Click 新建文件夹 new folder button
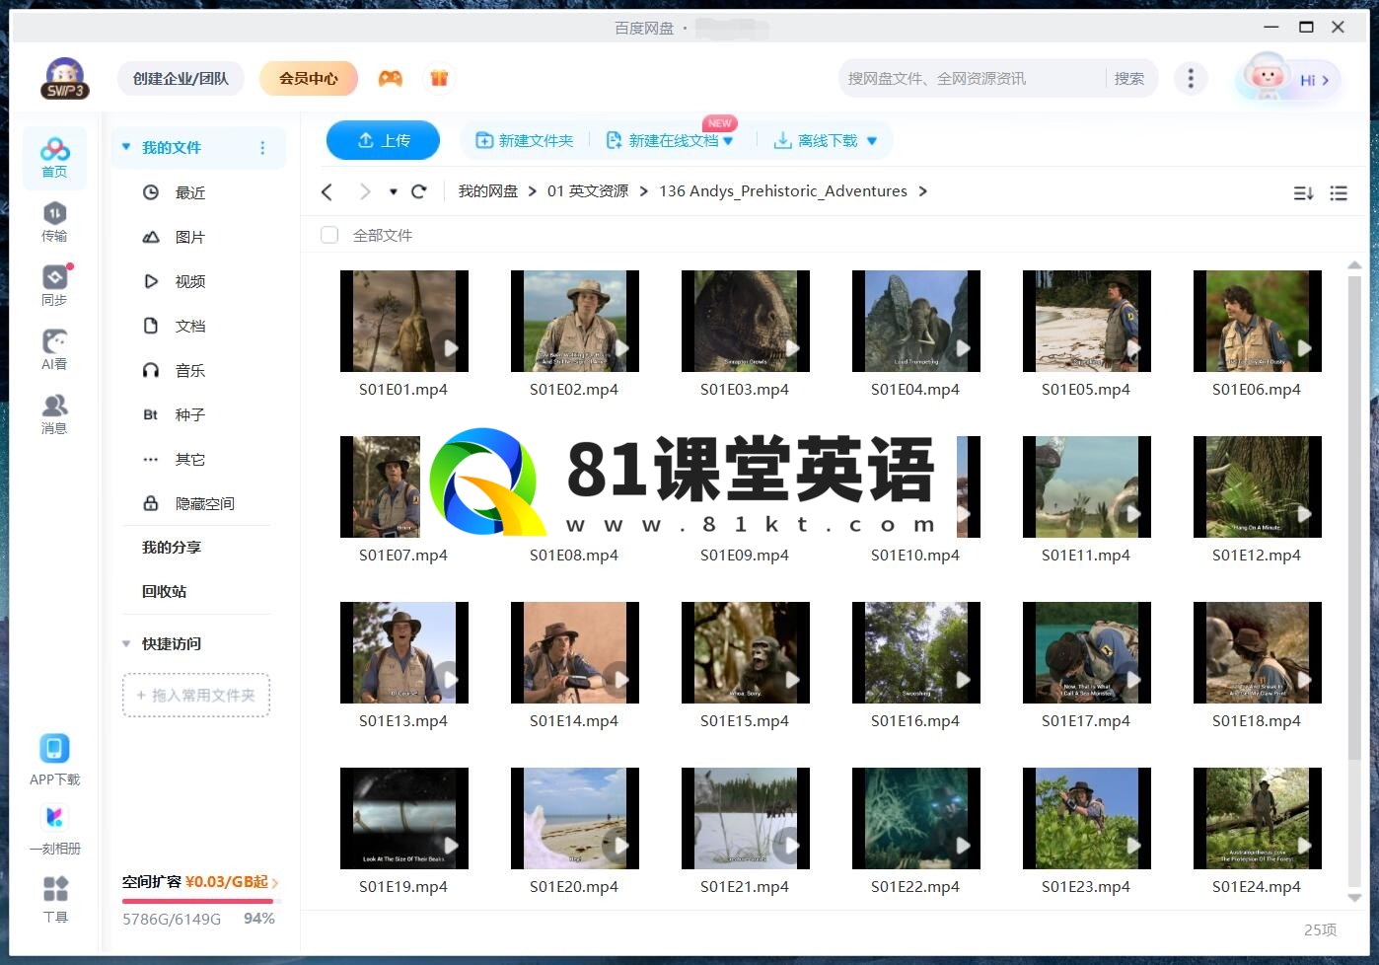Viewport: 1379px width, 965px height. [x=525, y=141]
